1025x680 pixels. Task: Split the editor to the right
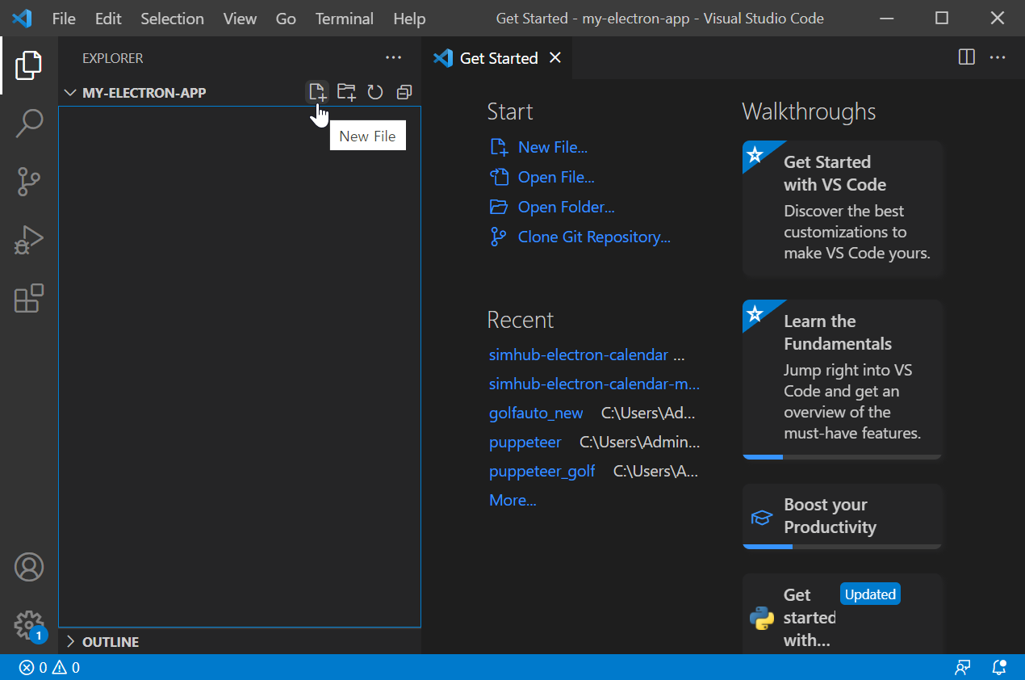(966, 57)
